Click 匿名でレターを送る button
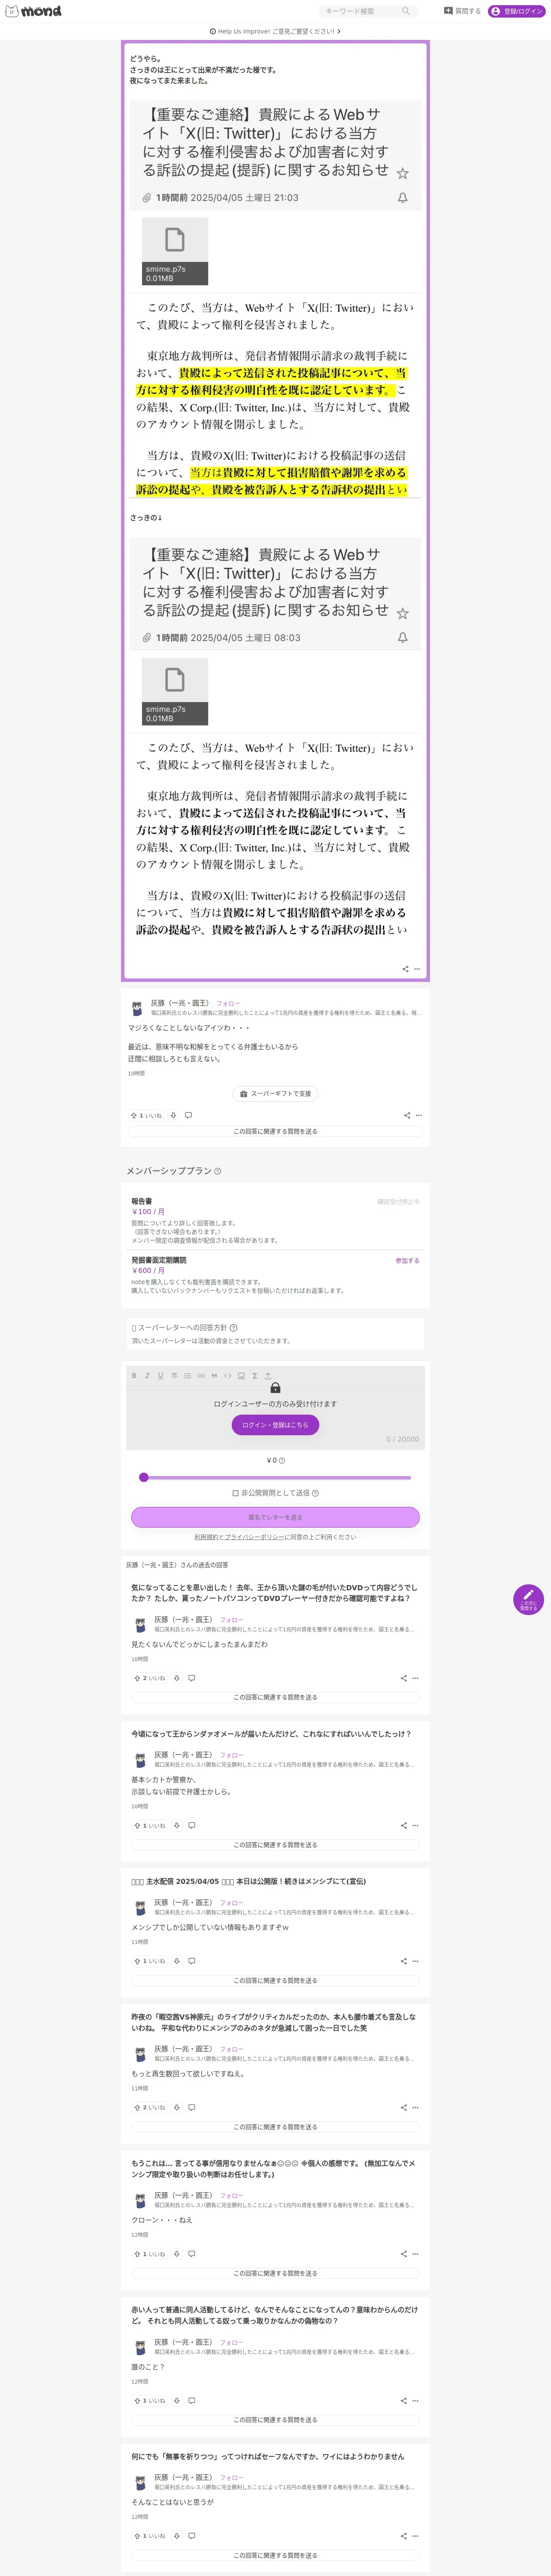Image resolution: width=551 pixels, height=2576 pixels. (275, 1517)
